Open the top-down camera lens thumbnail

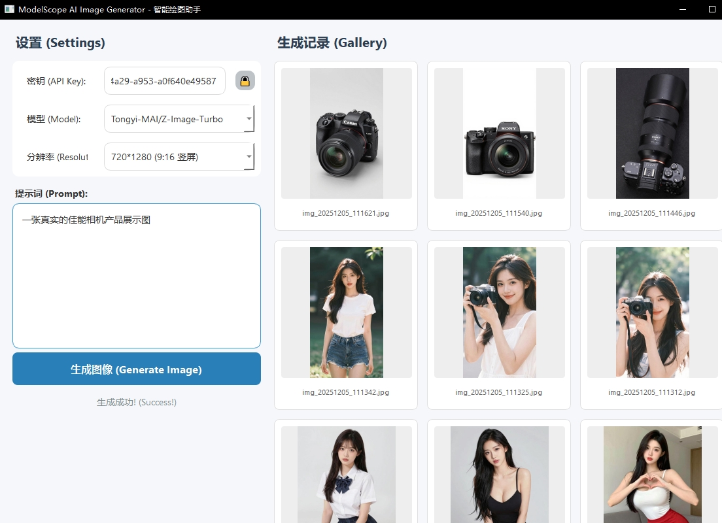pyautogui.click(x=652, y=133)
